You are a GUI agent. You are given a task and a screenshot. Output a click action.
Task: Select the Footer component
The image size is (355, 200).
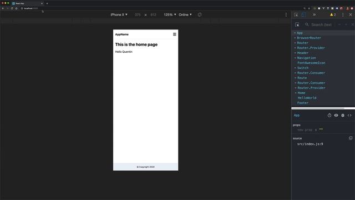click(x=303, y=103)
